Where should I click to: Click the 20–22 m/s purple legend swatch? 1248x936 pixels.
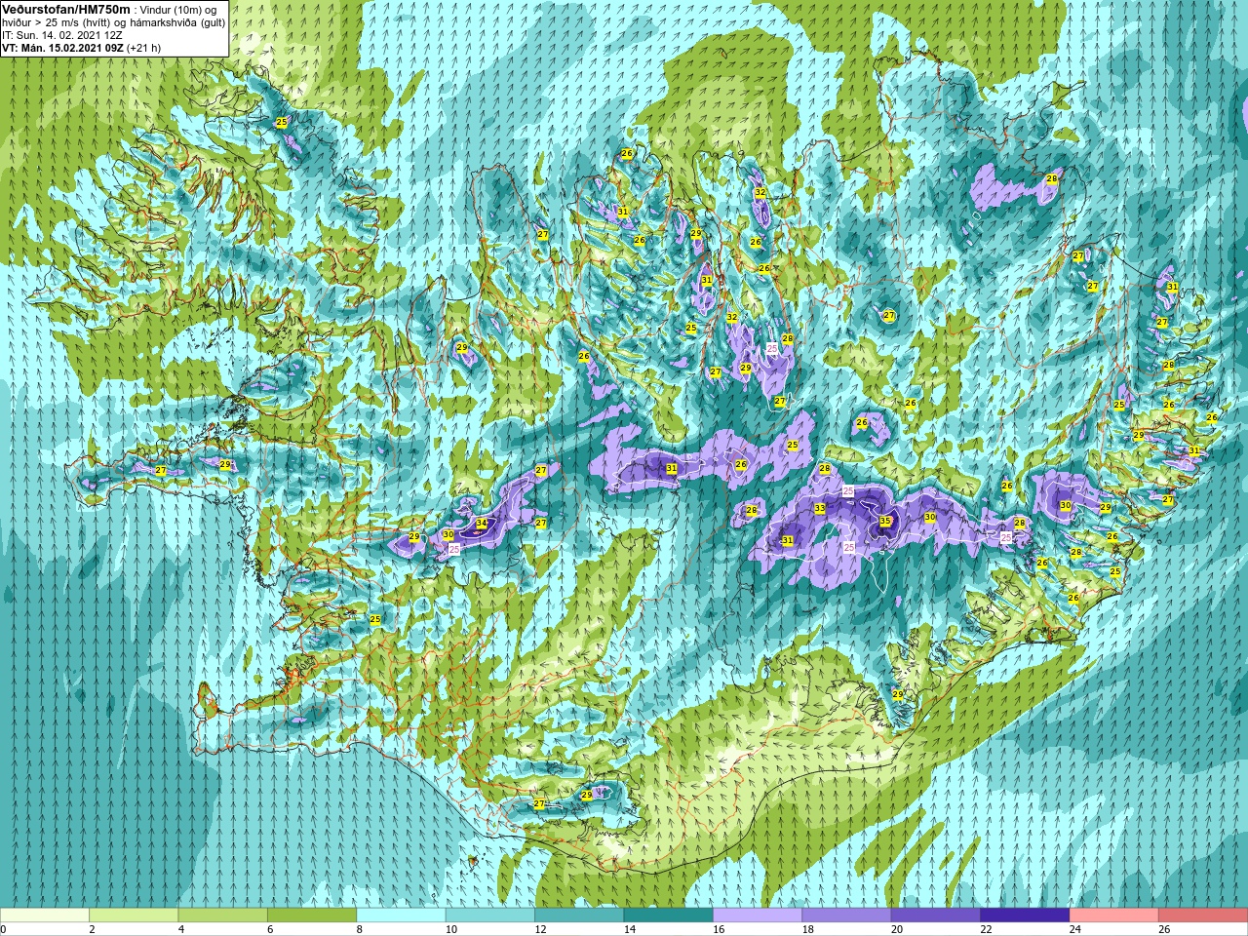(x=936, y=916)
